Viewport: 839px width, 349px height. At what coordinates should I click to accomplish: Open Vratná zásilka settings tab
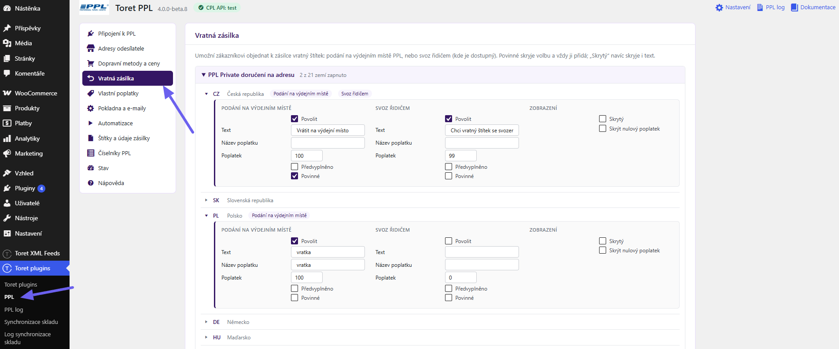(128, 78)
